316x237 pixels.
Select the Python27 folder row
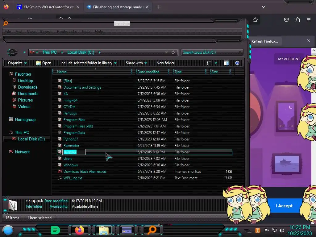pyautogui.click(x=144, y=139)
